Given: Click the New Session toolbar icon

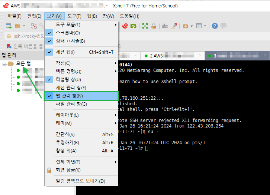Looking at the screenshot, I should (9, 26).
